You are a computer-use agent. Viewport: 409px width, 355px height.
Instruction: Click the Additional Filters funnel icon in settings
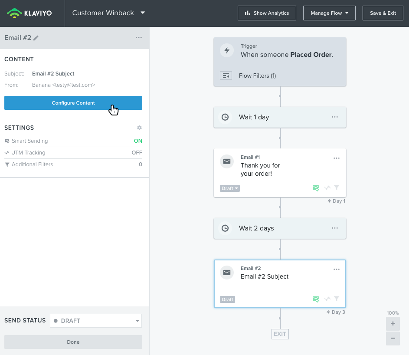tap(7, 164)
